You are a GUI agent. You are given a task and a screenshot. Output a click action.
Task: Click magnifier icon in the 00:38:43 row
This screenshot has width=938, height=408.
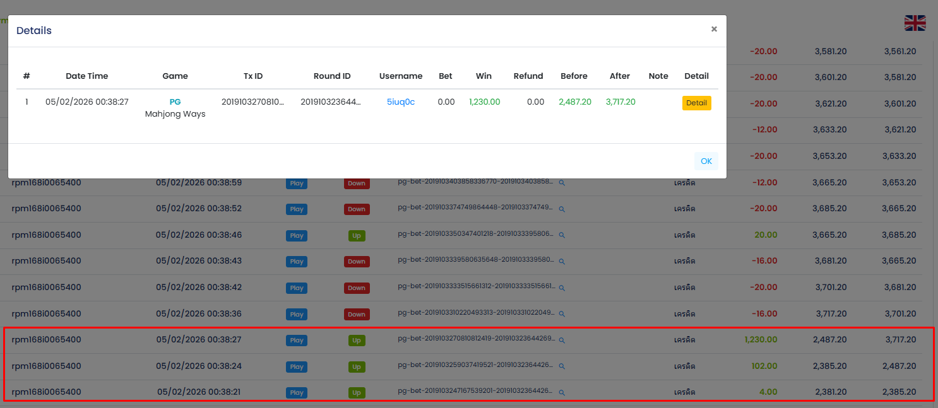point(561,261)
